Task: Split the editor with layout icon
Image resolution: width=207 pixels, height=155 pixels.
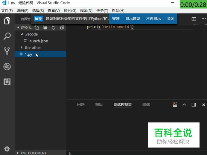Action: coord(194,19)
